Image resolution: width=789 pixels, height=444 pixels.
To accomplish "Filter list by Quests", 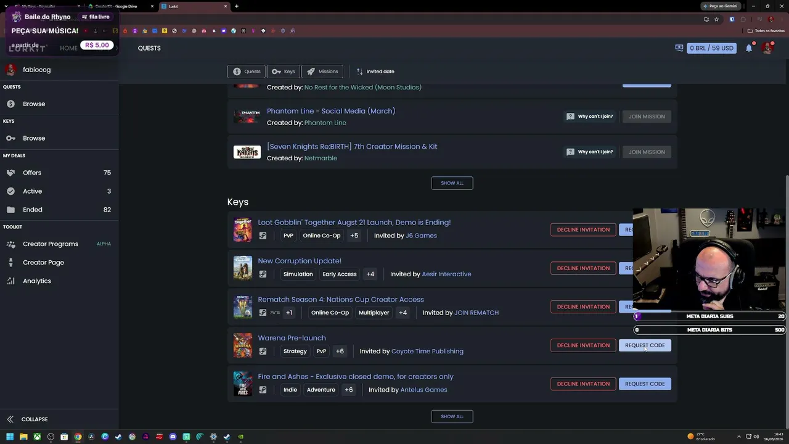I will (247, 72).
